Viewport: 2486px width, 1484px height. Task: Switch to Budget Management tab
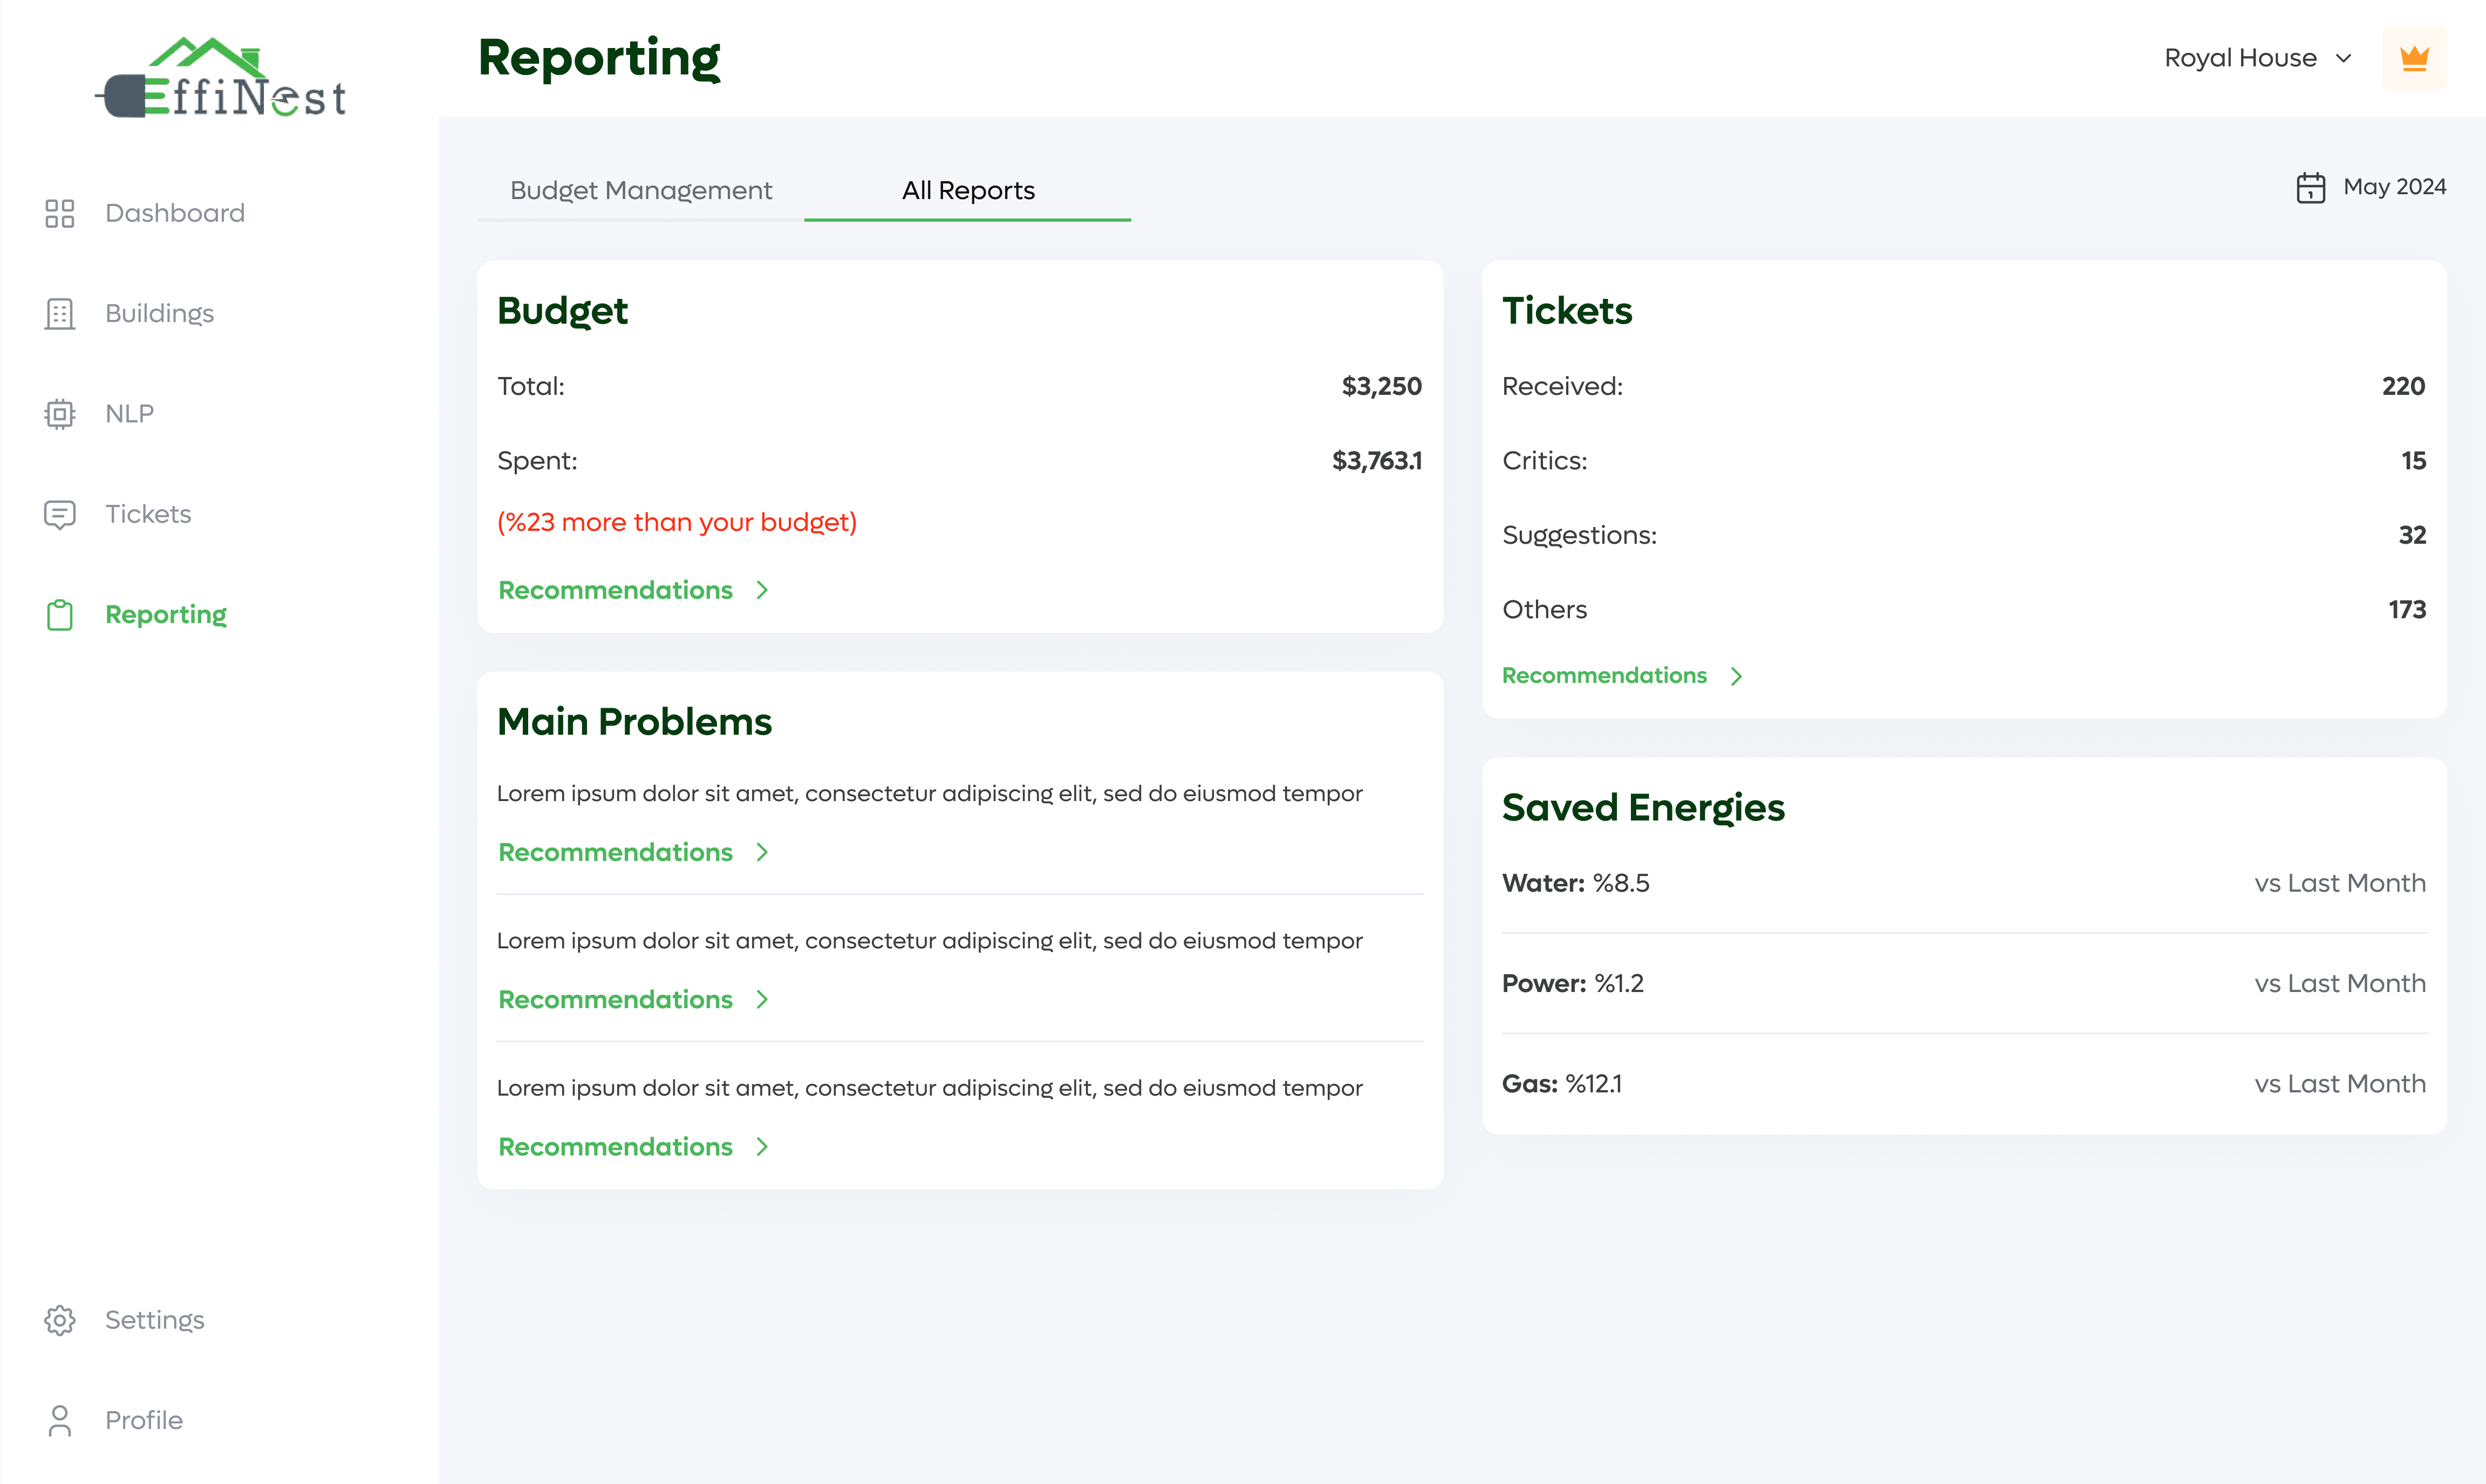(x=640, y=190)
